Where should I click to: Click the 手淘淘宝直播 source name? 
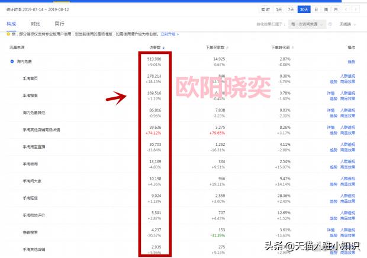point(34,147)
